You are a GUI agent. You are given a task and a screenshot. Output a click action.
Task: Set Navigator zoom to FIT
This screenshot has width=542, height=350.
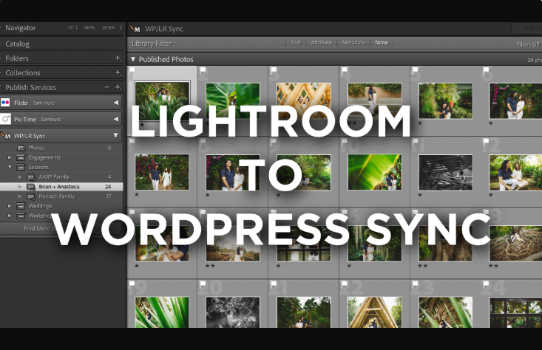pyautogui.click(x=73, y=27)
